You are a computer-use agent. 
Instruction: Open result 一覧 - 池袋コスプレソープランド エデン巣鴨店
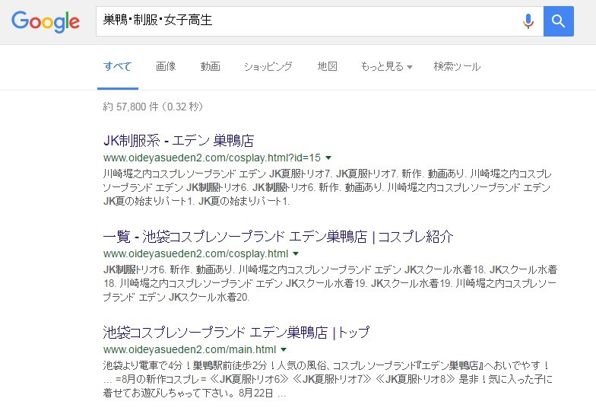pyautogui.click(x=278, y=237)
